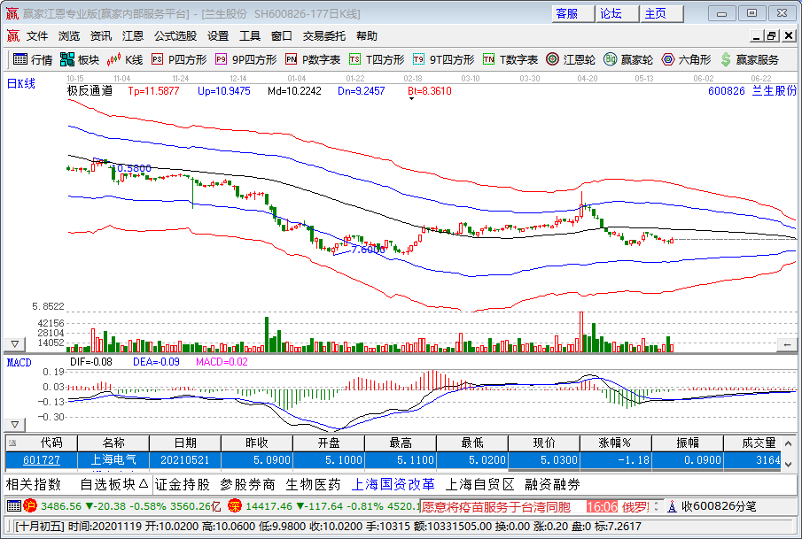Open the 行情 quotes view
802x539 pixels.
pyautogui.click(x=33, y=60)
